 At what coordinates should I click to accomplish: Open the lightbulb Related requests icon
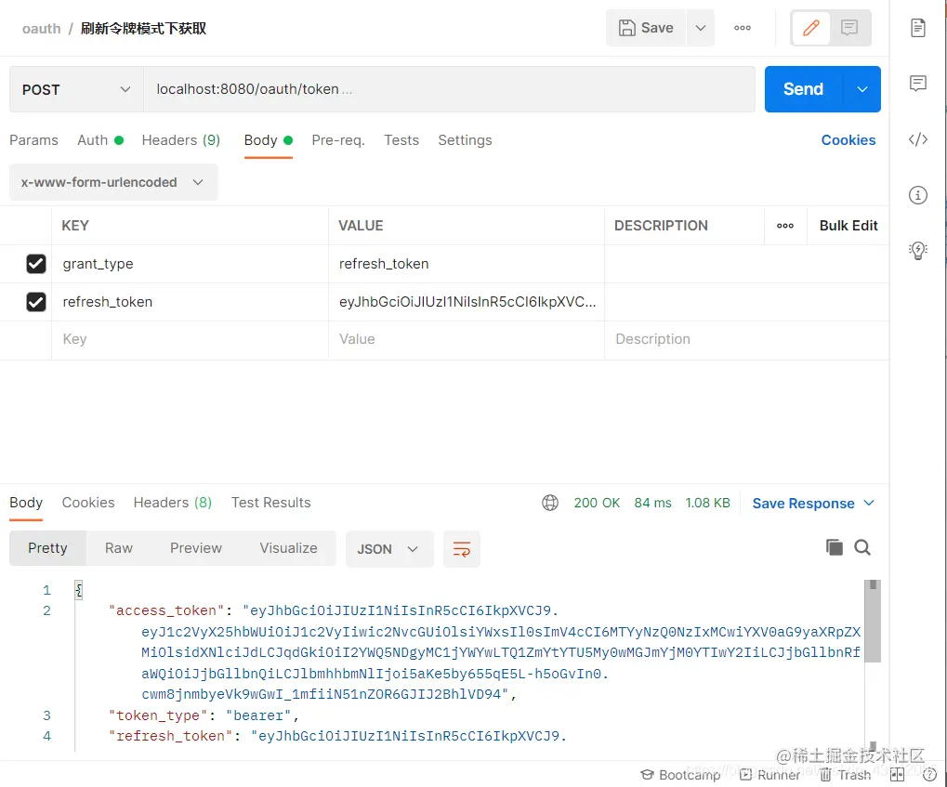918,250
